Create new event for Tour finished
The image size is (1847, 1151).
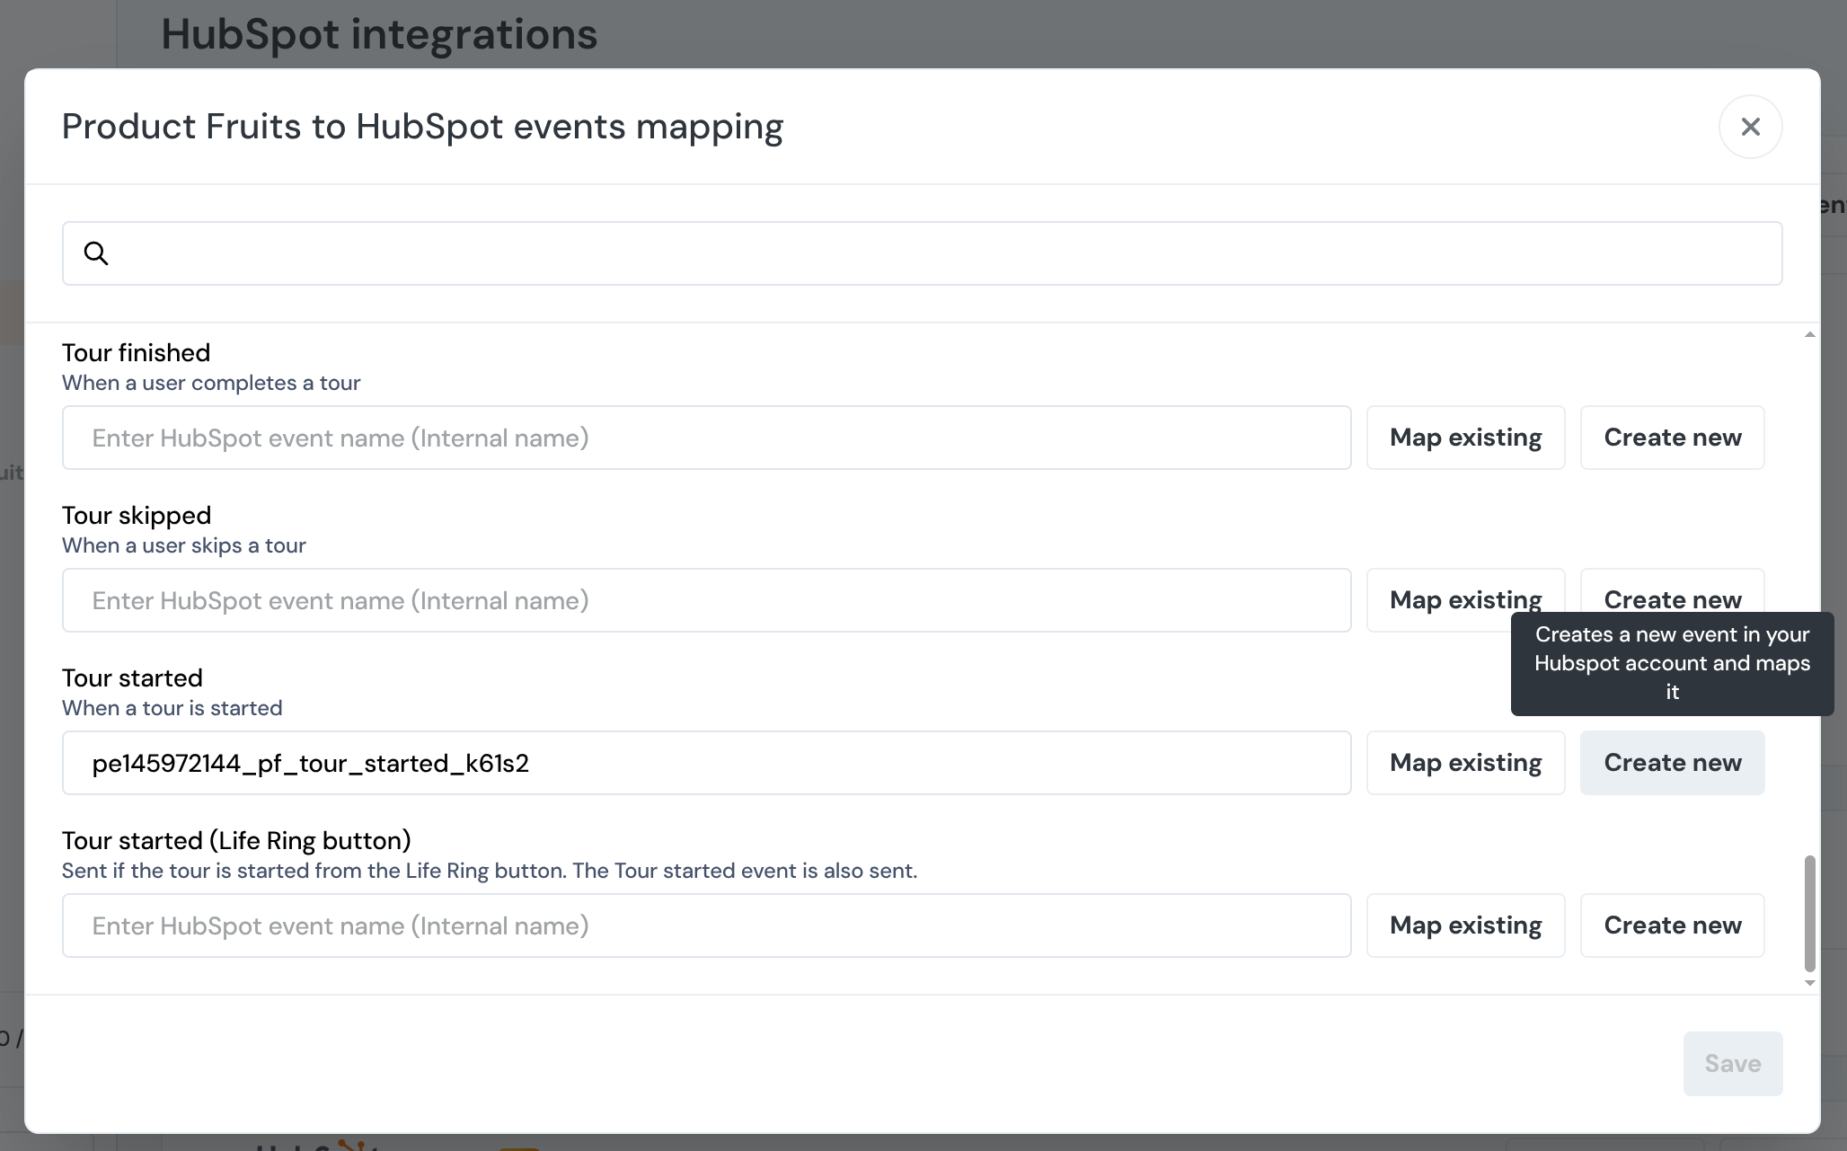pos(1672,438)
